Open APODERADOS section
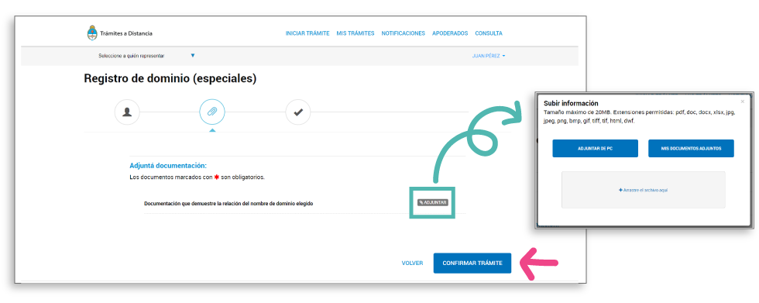This screenshot has height=303, width=759. 450,33
